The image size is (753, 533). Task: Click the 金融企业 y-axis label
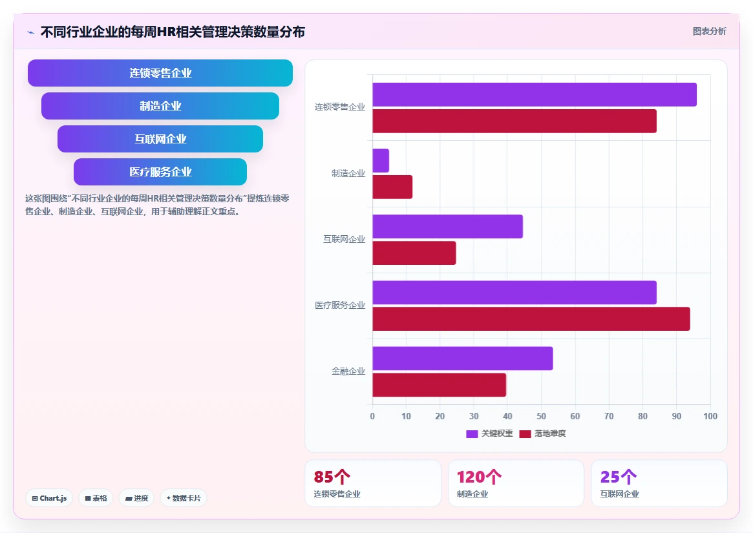(x=348, y=371)
